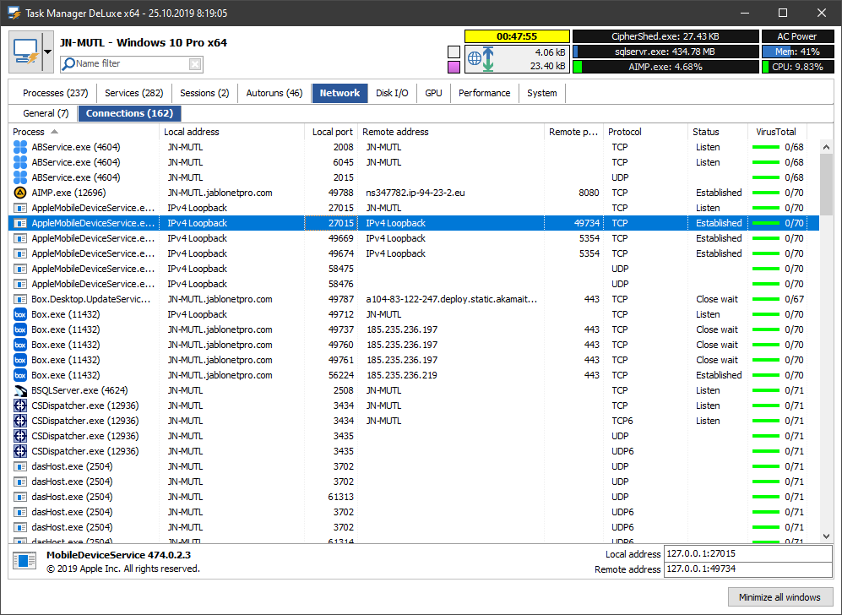
Task: Click the UDP6 cell for CSDispatcher.exe
Action: [x=622, y=451]
